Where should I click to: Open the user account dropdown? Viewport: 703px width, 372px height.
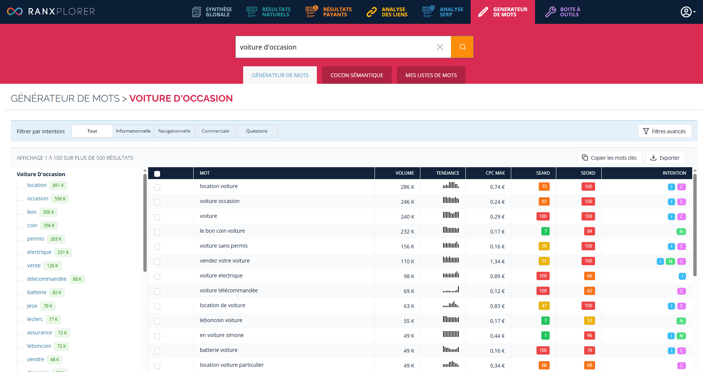pos(688,12)
